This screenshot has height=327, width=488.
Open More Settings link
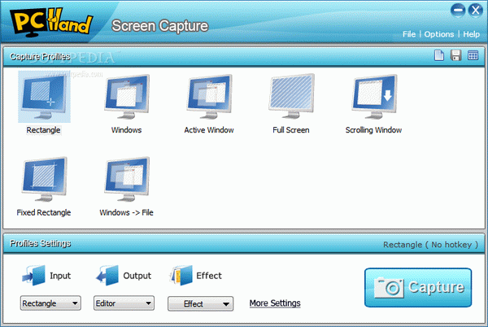pyautogui.click(x=275, y=303)
